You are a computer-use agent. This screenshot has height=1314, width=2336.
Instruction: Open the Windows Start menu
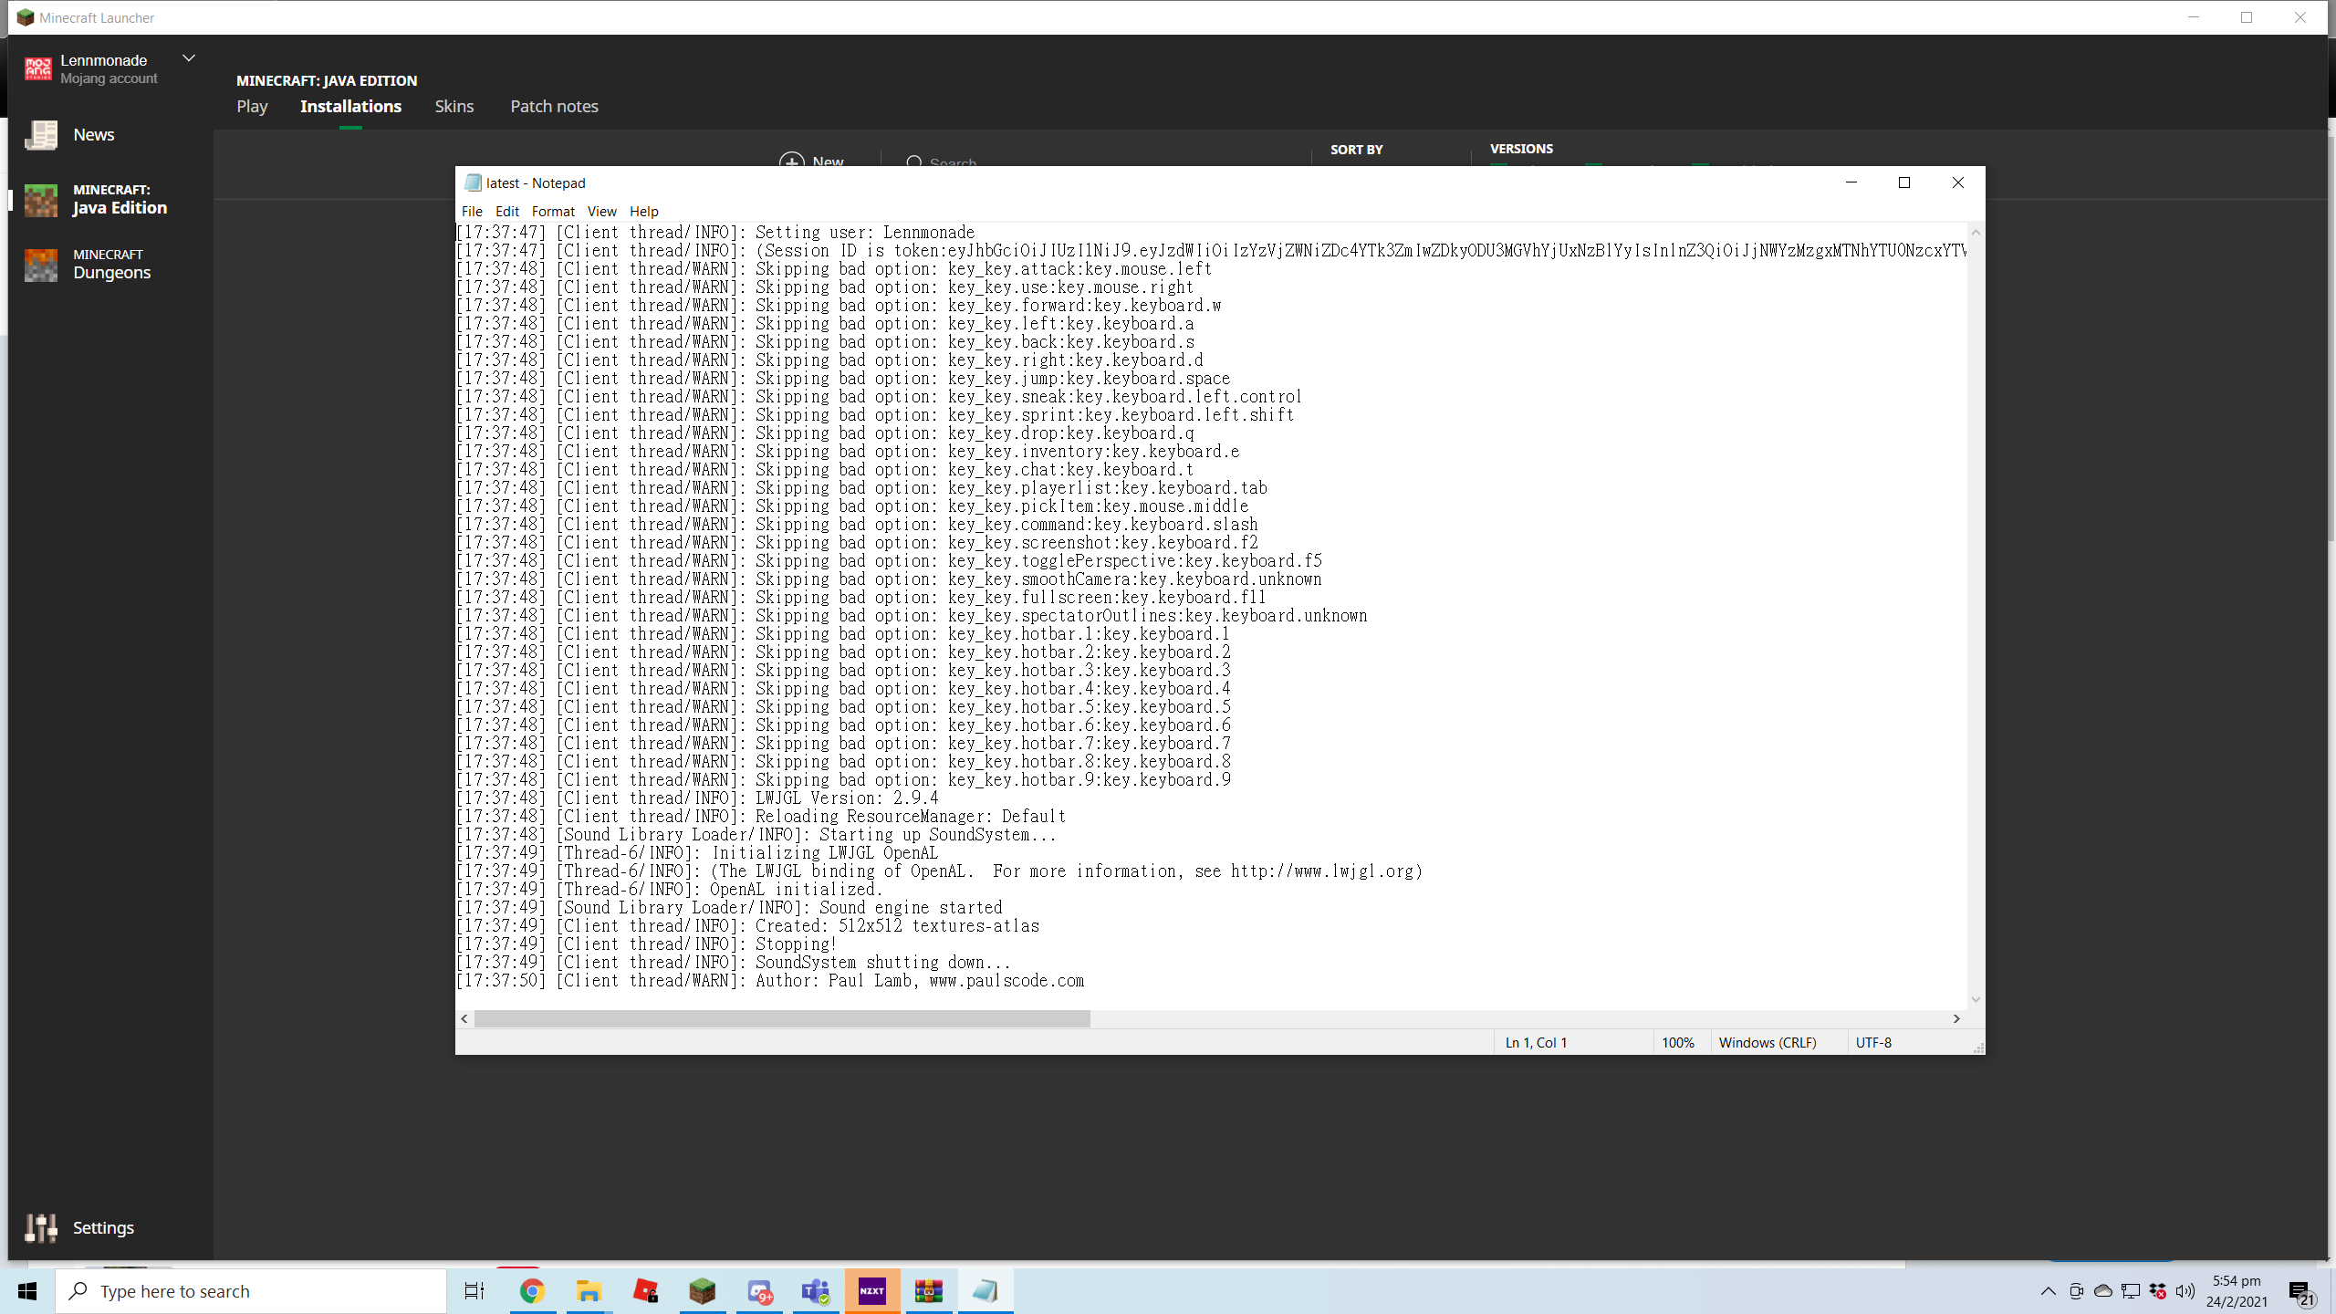pos(27,1291)
